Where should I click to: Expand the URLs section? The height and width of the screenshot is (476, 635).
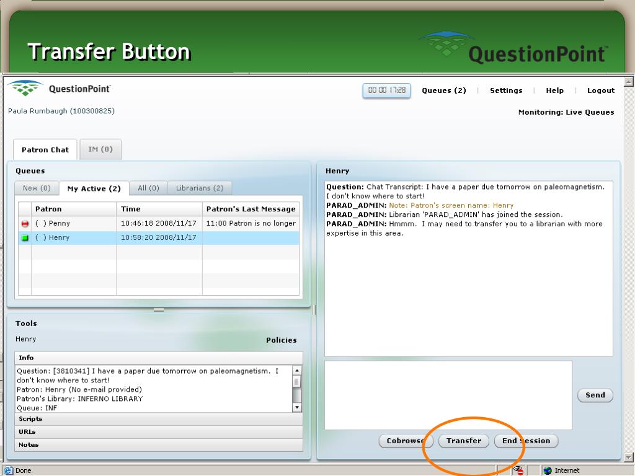click(159, 432)
